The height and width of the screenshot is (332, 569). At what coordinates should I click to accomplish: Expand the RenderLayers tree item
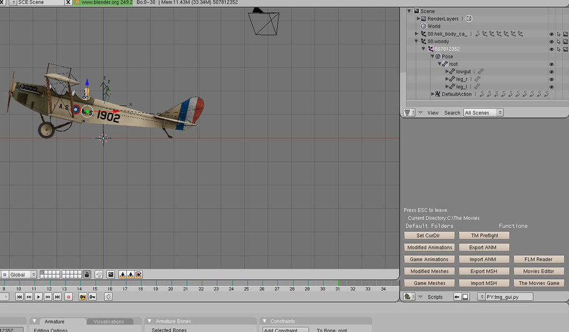pos(418,18)
